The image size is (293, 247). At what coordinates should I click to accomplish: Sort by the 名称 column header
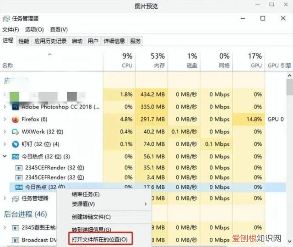pos(8,66)
